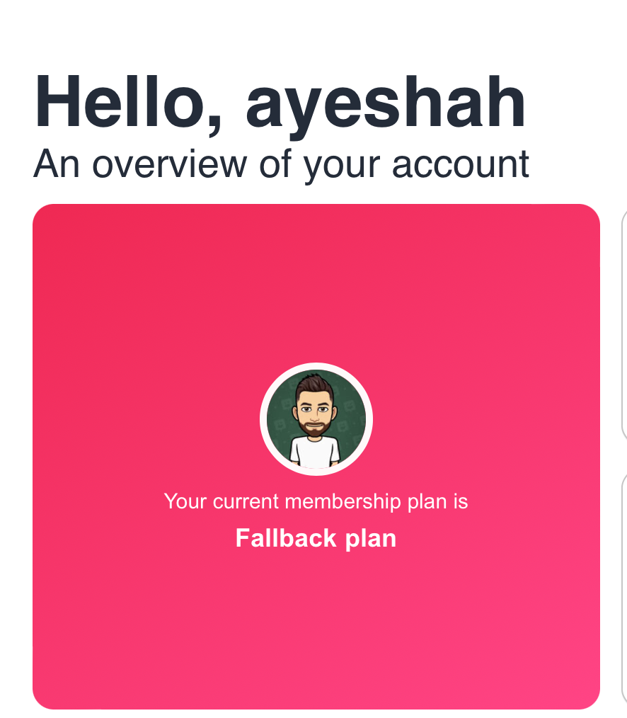Click the area above the avatar photo
The height and width of the screenshot is (718, 627).
coord(316,304)
